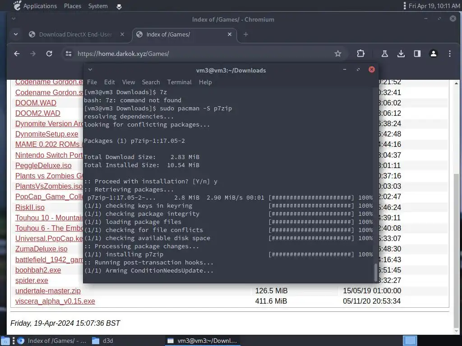Open the Nintendo Switch Port link
The width and height of the screenshot is (462, 346).
(49, 155)
